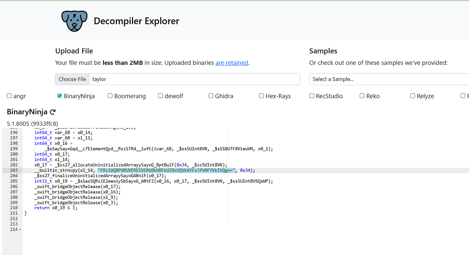The image size is (469, 255).
Task: Collapse the fold arrow at line 214
Action: click(20, 230)
